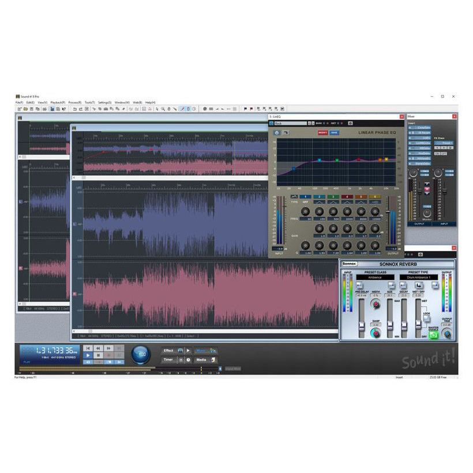Click the INPUT tab in Mixer

tap(444, 224)
